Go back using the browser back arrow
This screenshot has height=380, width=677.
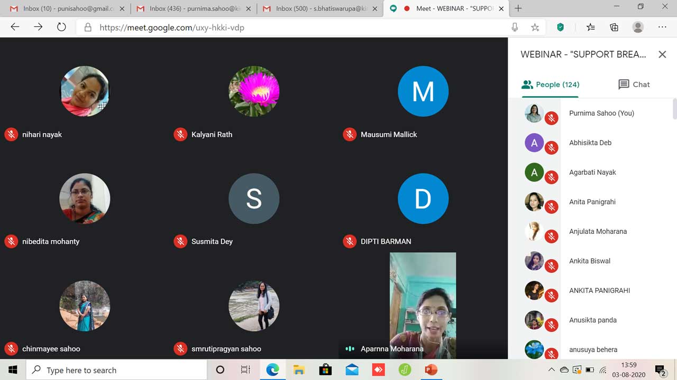pos(15,27)
